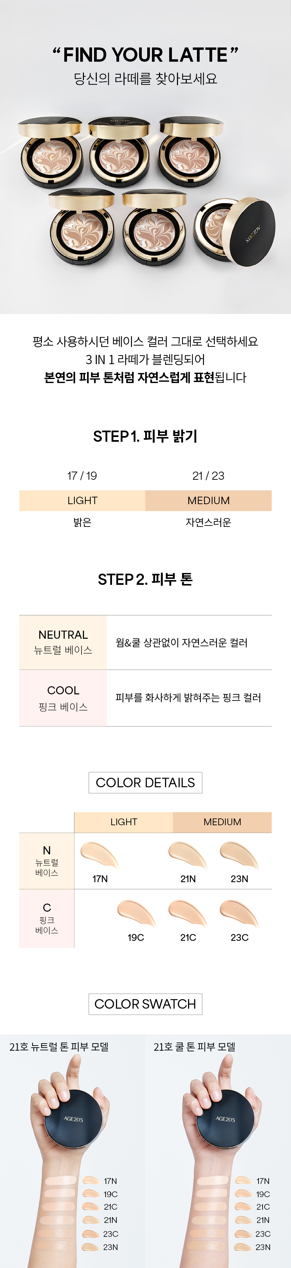
Task: Select the LIGHT bar under 17 / 19
Action: [x=82, y=501]
